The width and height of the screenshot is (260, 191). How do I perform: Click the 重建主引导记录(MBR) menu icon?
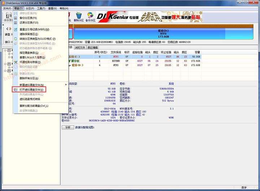click(16, 29)
